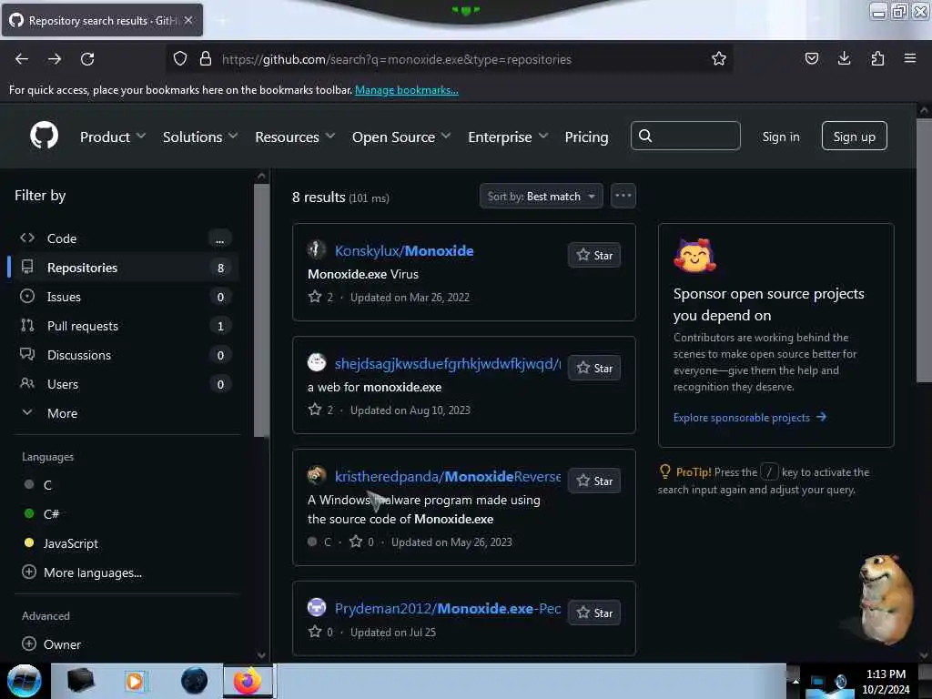This screenshot has height=699, width=932.
Task: Click the browser forward arrow
Action: click(x=54, y=59)
